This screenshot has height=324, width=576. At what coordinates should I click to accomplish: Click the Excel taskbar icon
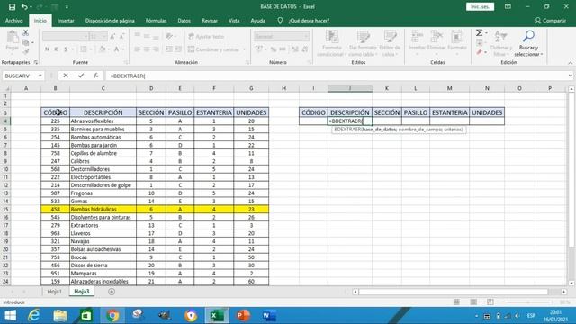217,316
